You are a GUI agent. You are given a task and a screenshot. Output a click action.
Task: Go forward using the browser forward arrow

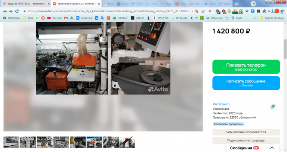pyautogui.click(x=11, y=11)
